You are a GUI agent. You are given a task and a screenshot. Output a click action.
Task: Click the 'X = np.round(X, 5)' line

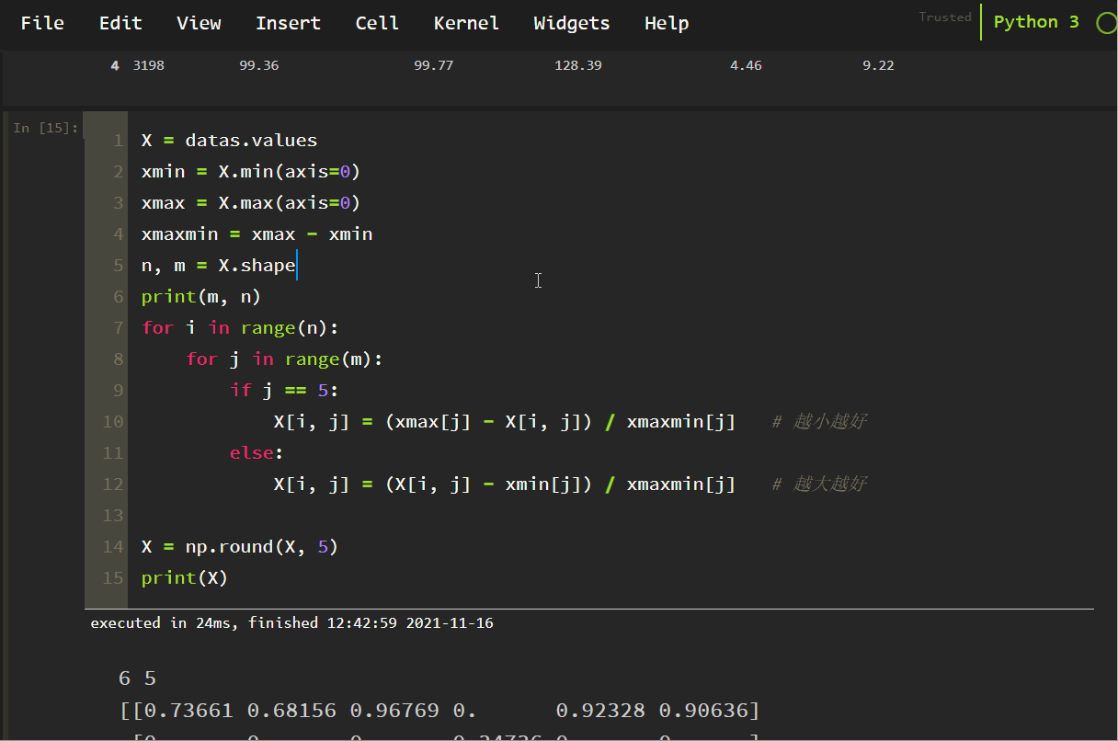tap(239, 547)
